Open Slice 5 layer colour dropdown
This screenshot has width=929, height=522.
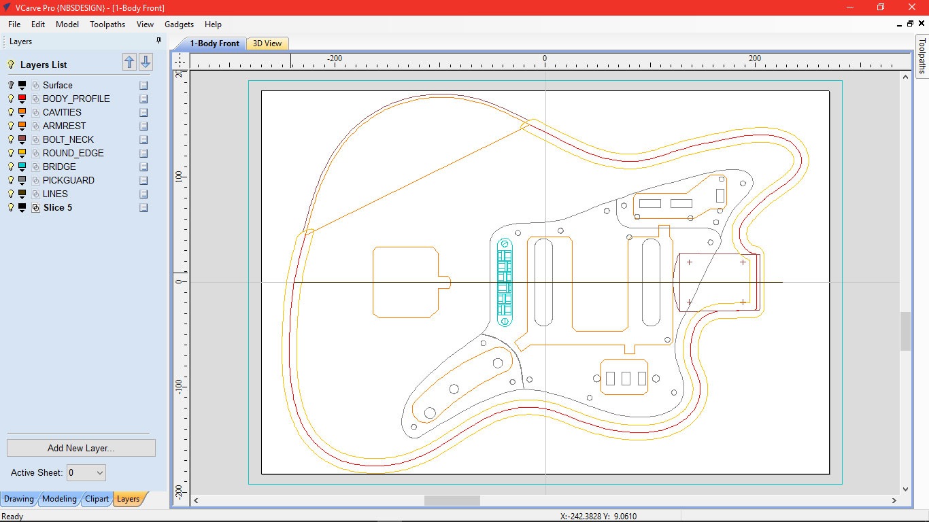pos(22,211)
